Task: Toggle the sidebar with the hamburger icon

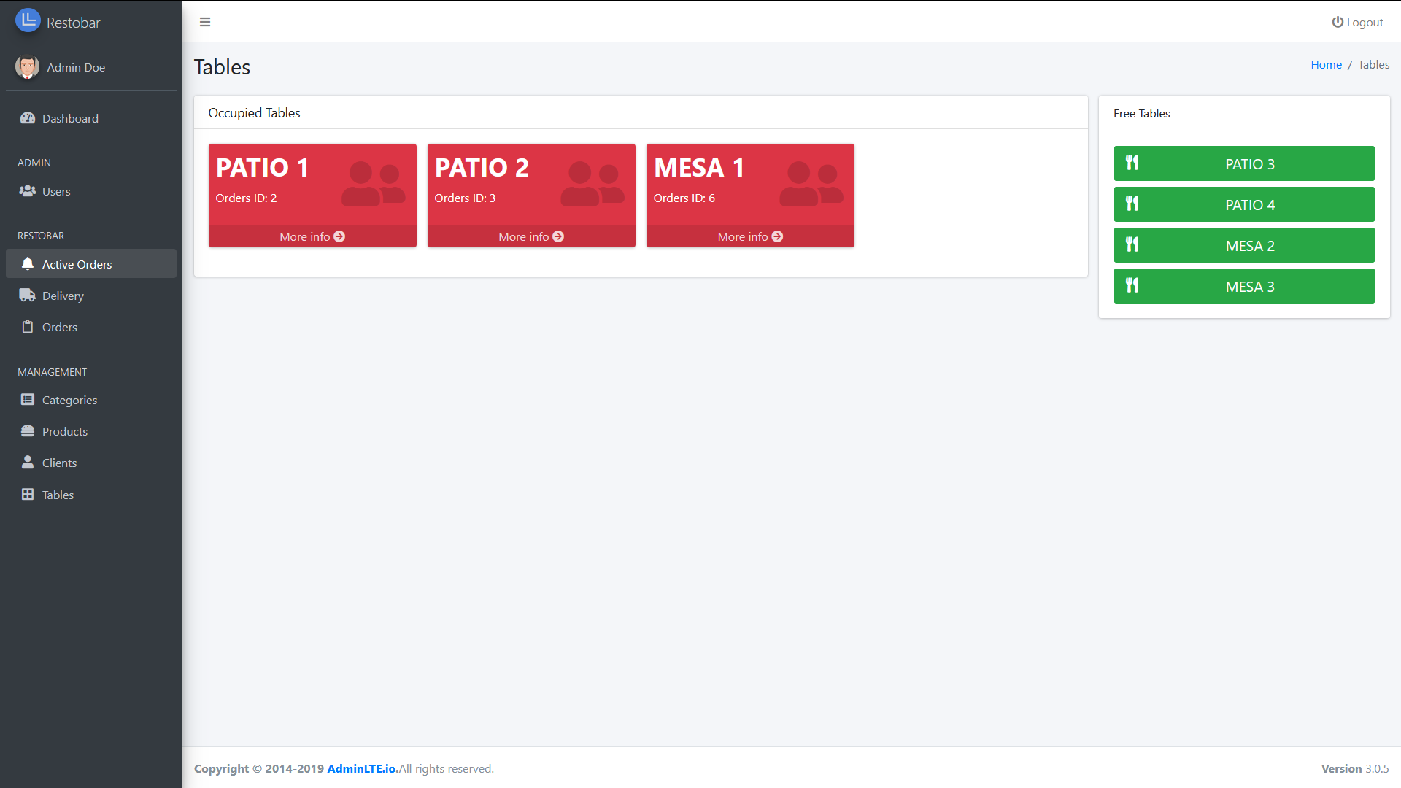Action: [x=205, y=22]
